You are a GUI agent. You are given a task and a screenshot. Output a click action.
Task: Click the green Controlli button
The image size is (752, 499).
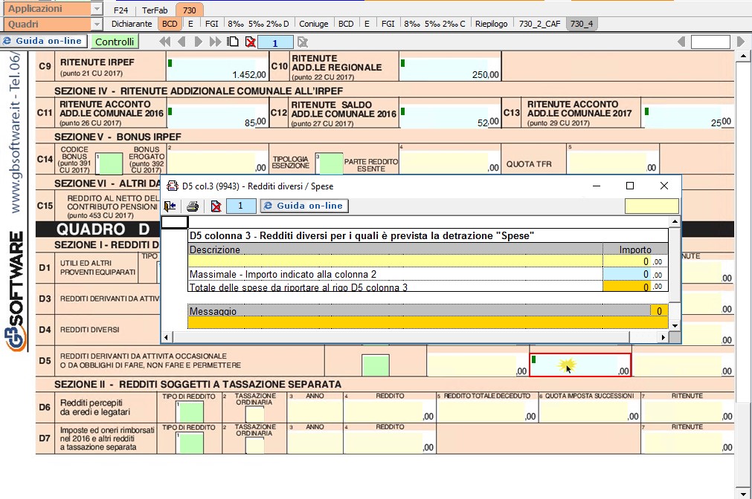[115, 42]
